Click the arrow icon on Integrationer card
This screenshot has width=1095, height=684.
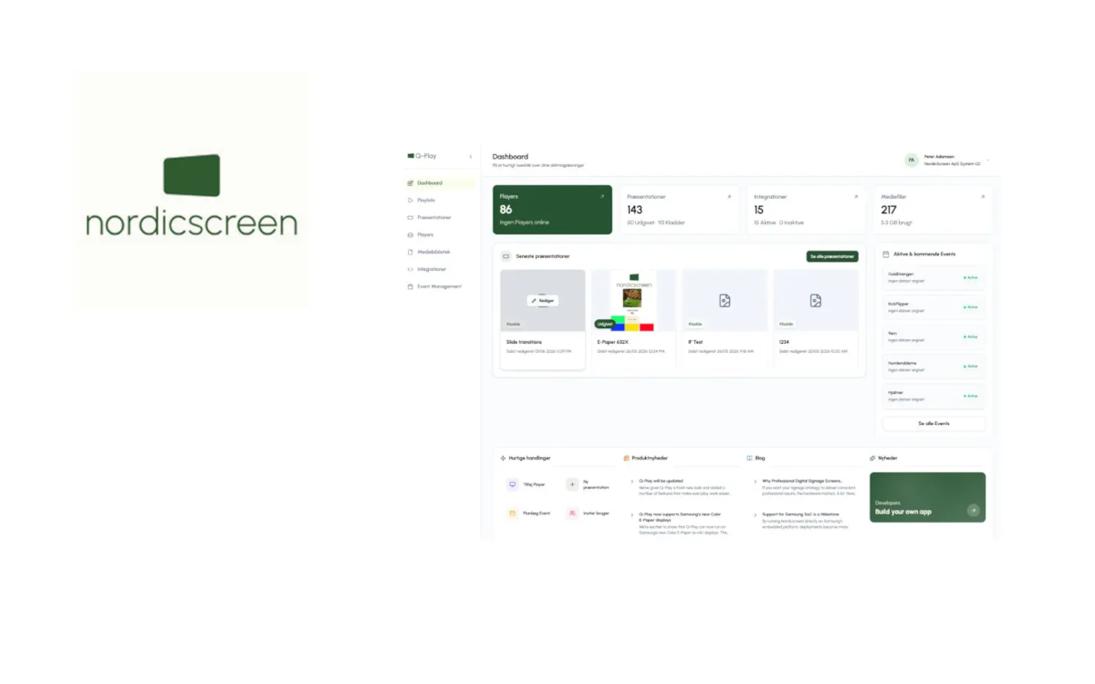(856, 196)
